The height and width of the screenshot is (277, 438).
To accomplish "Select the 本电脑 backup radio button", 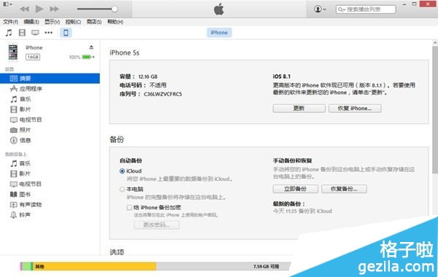I will [122, 190].
